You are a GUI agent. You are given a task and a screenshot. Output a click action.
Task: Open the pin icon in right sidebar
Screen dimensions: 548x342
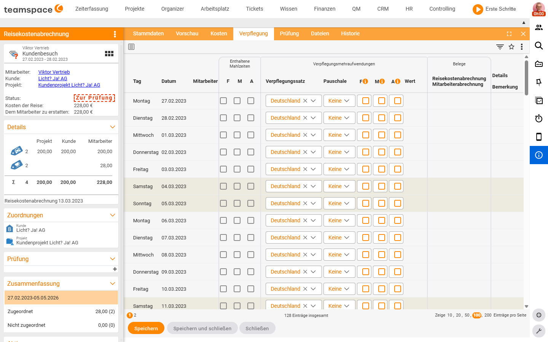539,82
